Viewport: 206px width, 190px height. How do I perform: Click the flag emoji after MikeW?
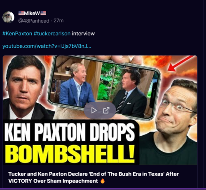point(43,13)
